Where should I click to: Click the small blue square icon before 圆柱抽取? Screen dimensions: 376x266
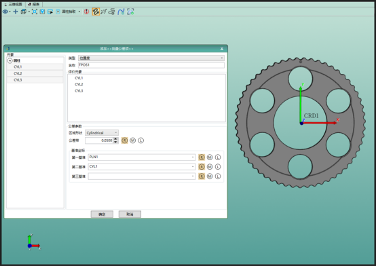click(x=58, y=12)
